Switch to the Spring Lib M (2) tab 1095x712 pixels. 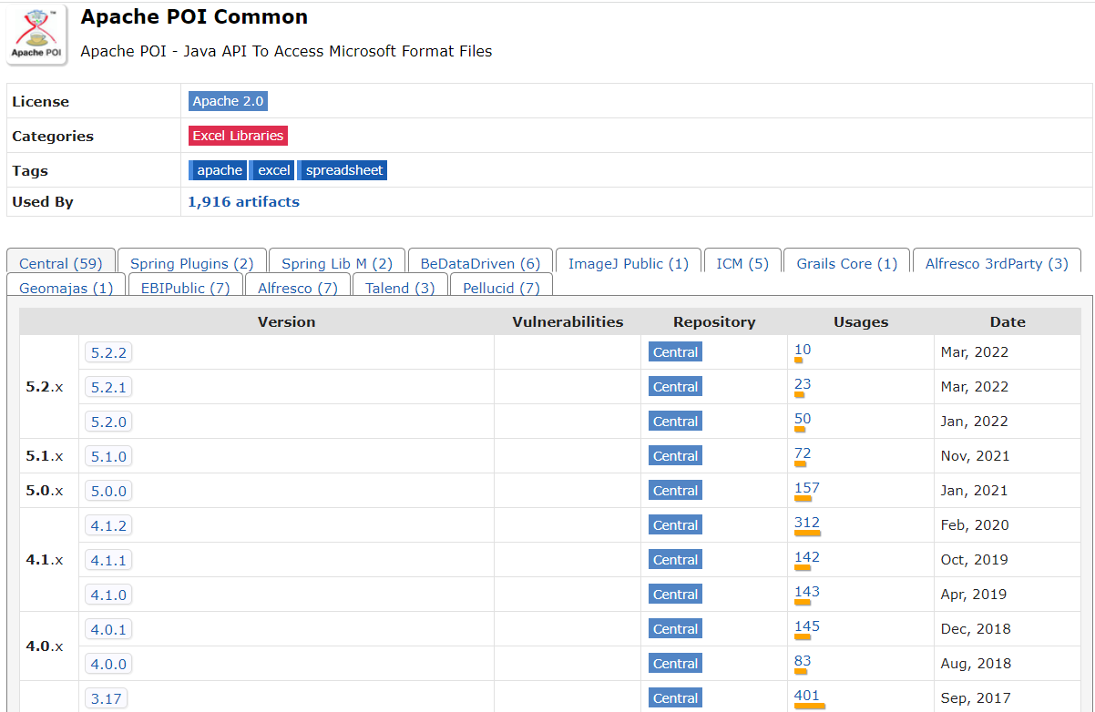(337, 263)
